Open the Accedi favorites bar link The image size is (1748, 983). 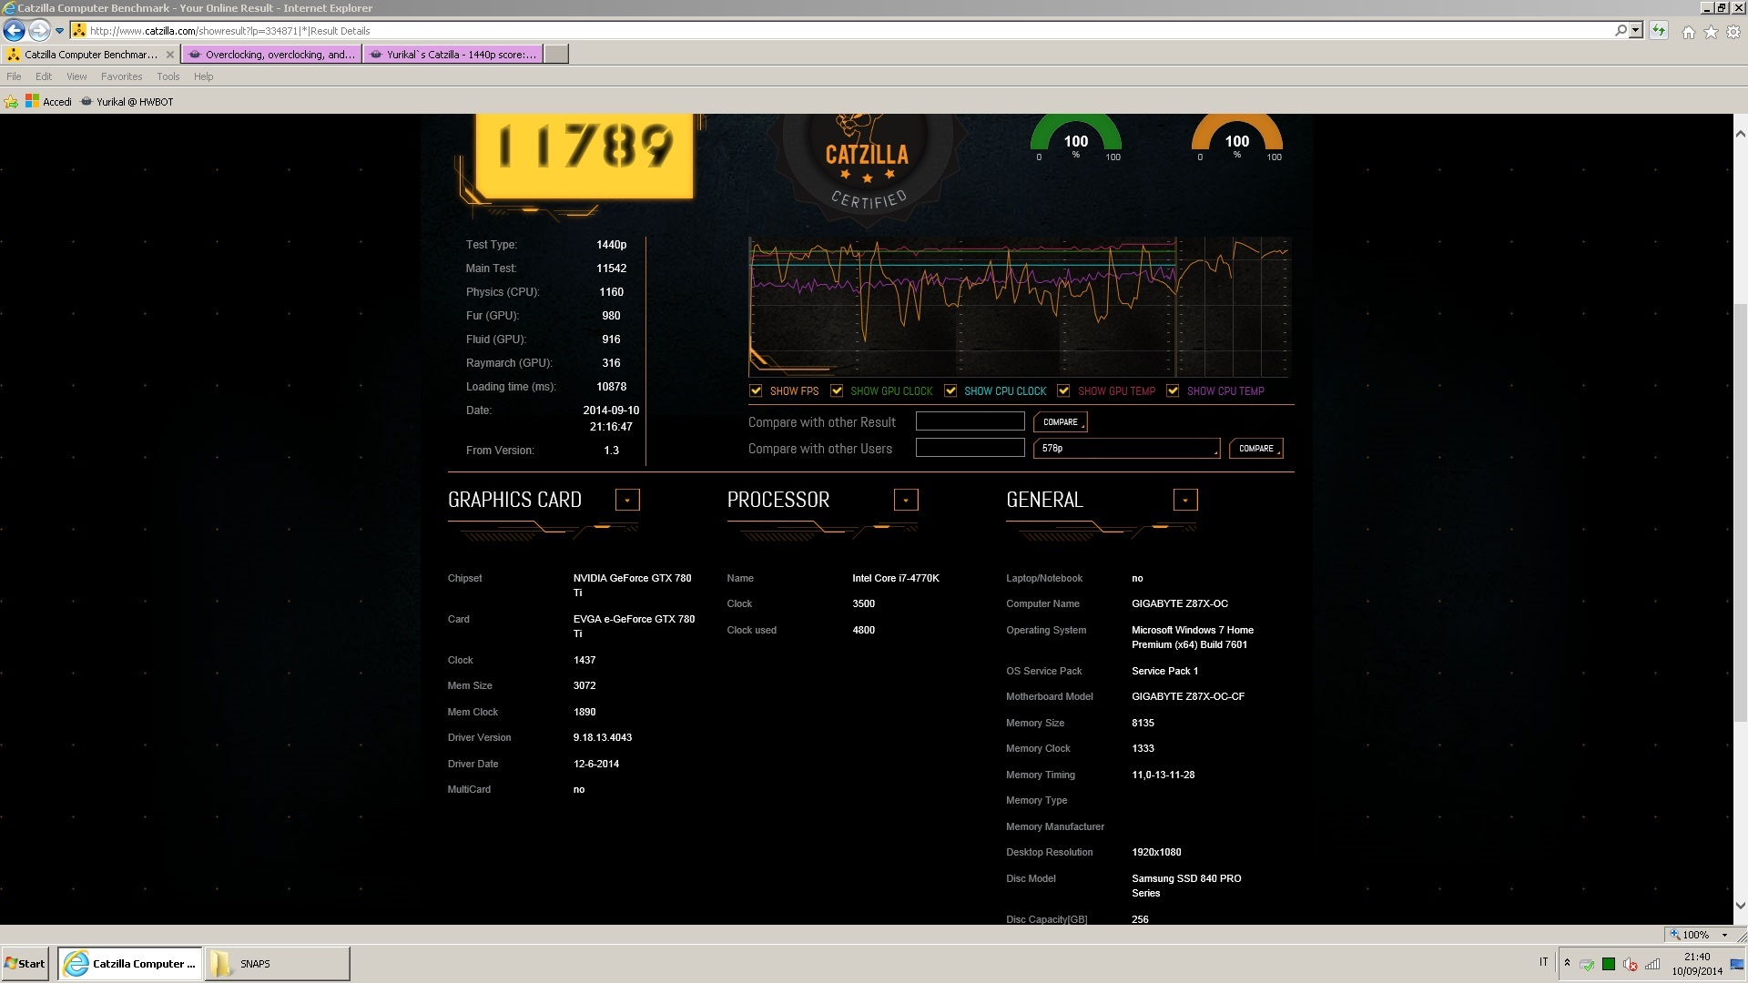48,102
